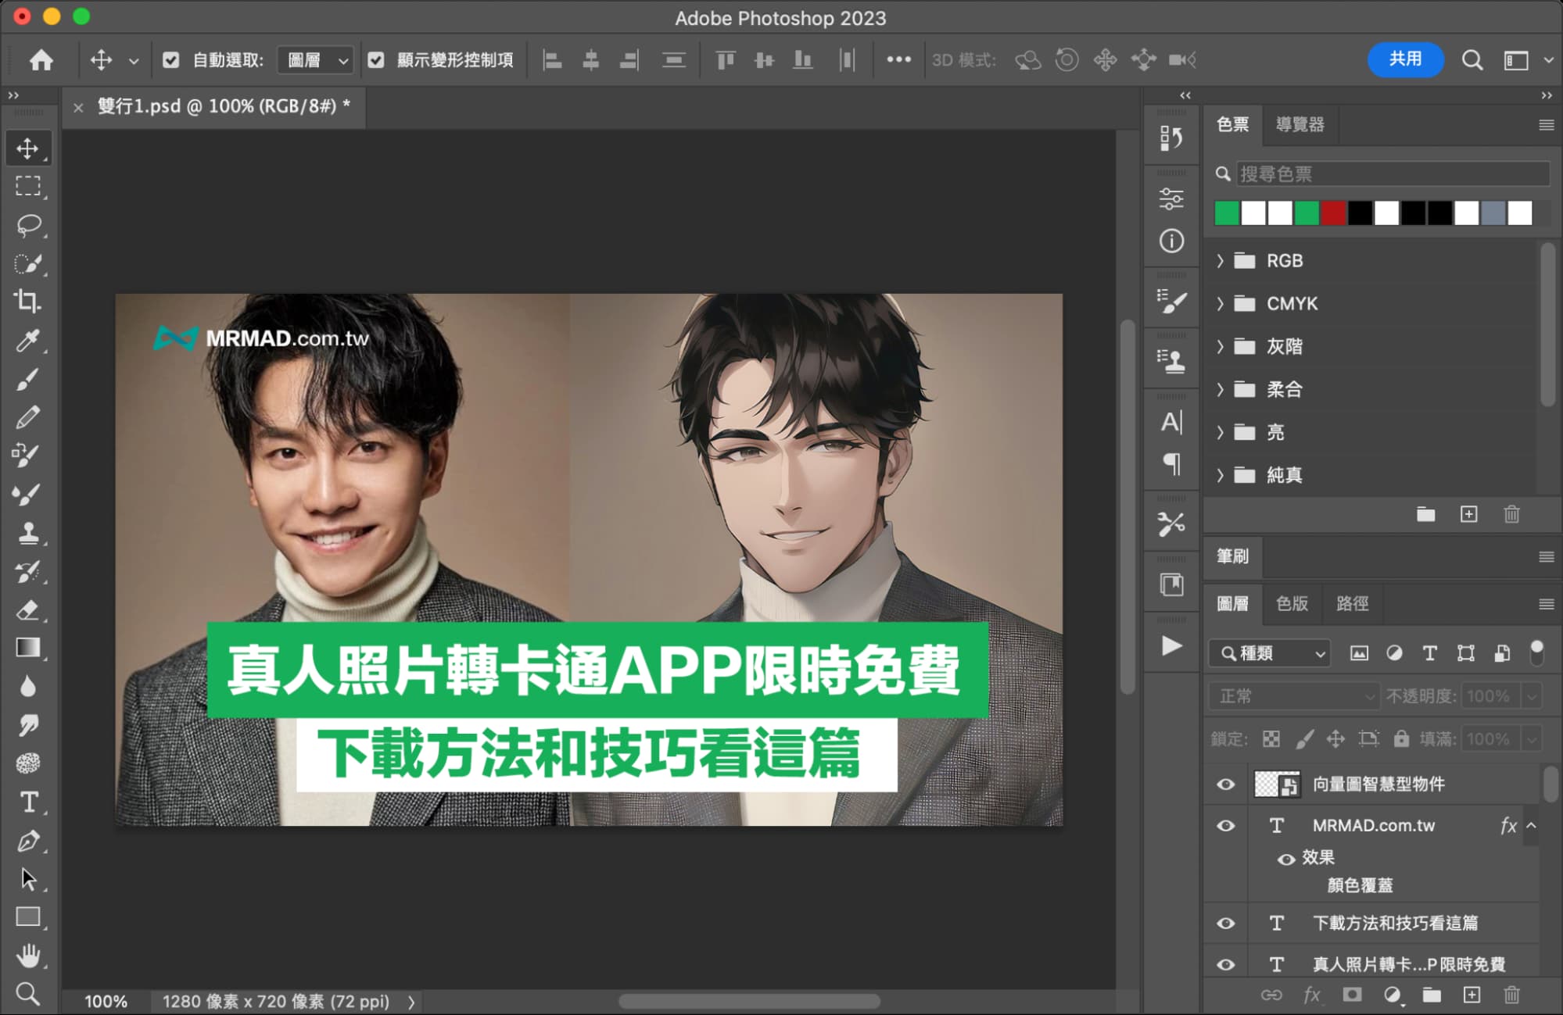Expand the RGB swatch folder
The height and width of the screenshot is (1015, 1563).
[x=1220, y=260]
